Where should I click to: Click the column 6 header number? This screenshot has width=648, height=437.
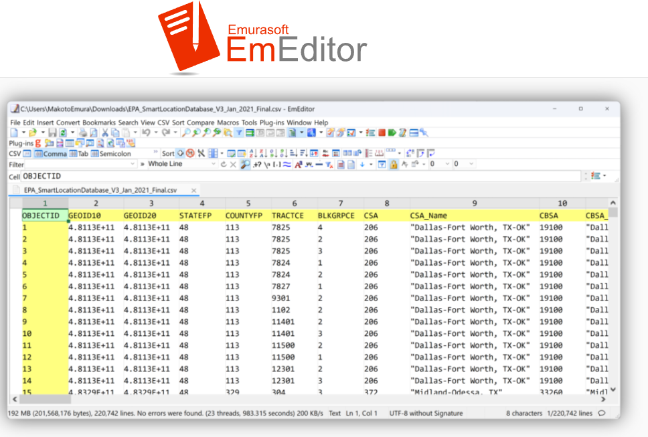pos(295,203)
